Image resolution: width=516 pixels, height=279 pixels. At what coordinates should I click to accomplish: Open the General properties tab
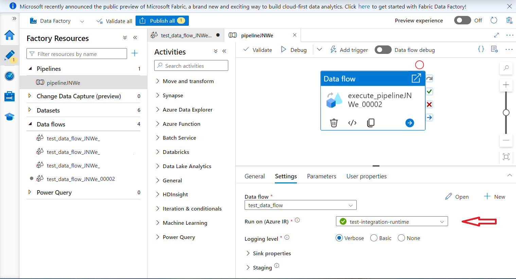click(x=254, y=176)
